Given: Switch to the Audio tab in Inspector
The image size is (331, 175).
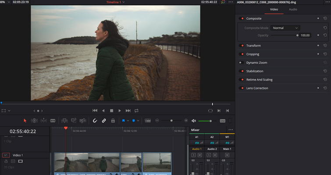Looking at the screenshot, I should 292,9.
